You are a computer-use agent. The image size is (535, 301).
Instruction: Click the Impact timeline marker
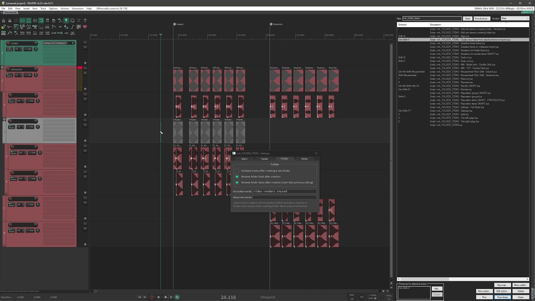179,24
